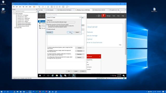Click guest taskbar search icon
This screenshot has width=166, height=93.
point(44,75)
